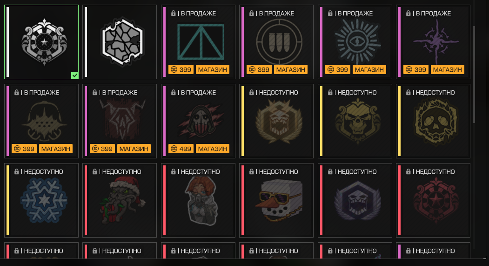Select the equipped white roulette star emblem

coord(41,42)
